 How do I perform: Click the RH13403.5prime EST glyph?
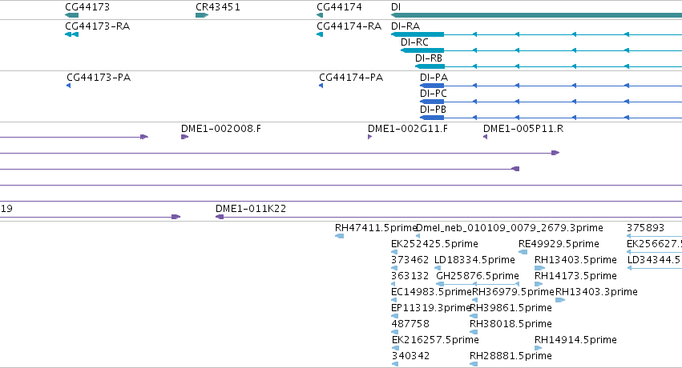coord(540,268)
